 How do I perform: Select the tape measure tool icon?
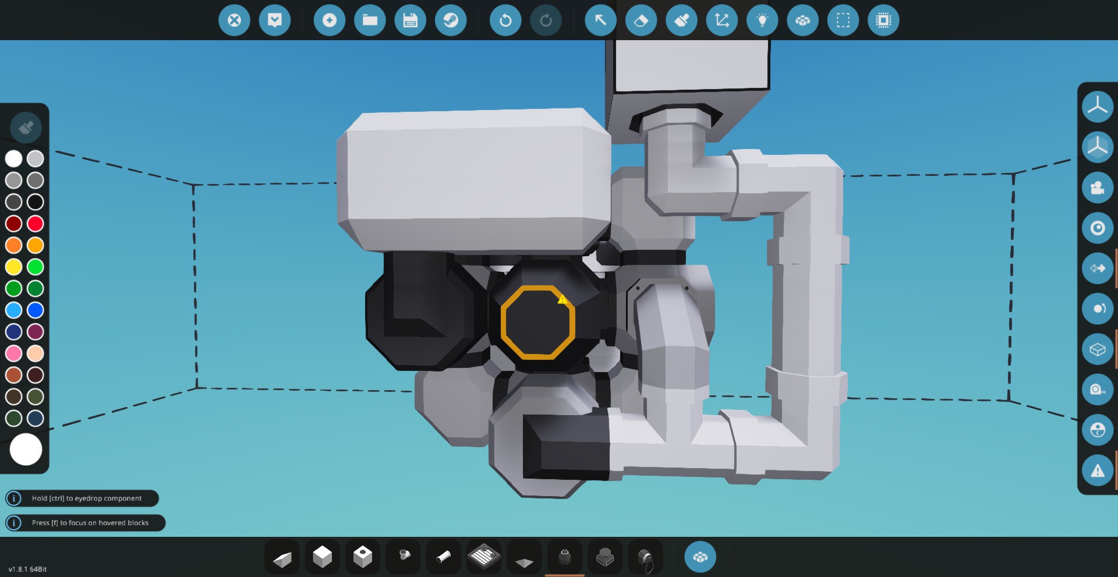click(x=1098, y=390)
